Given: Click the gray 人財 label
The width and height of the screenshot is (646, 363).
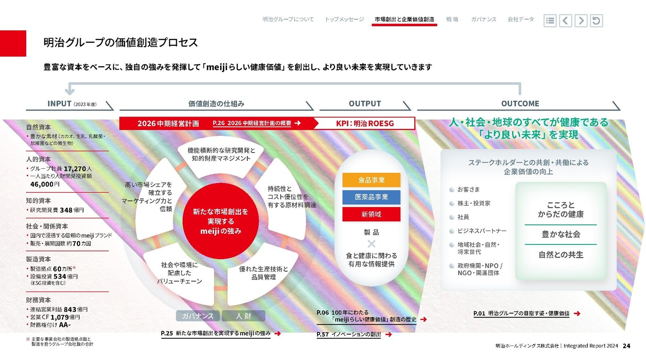Looking at the screenshot, I should coord(243,316).
